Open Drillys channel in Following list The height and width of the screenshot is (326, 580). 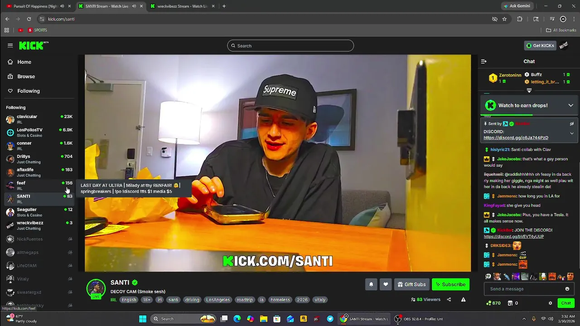pyautogui.click(x=39, y=159)
